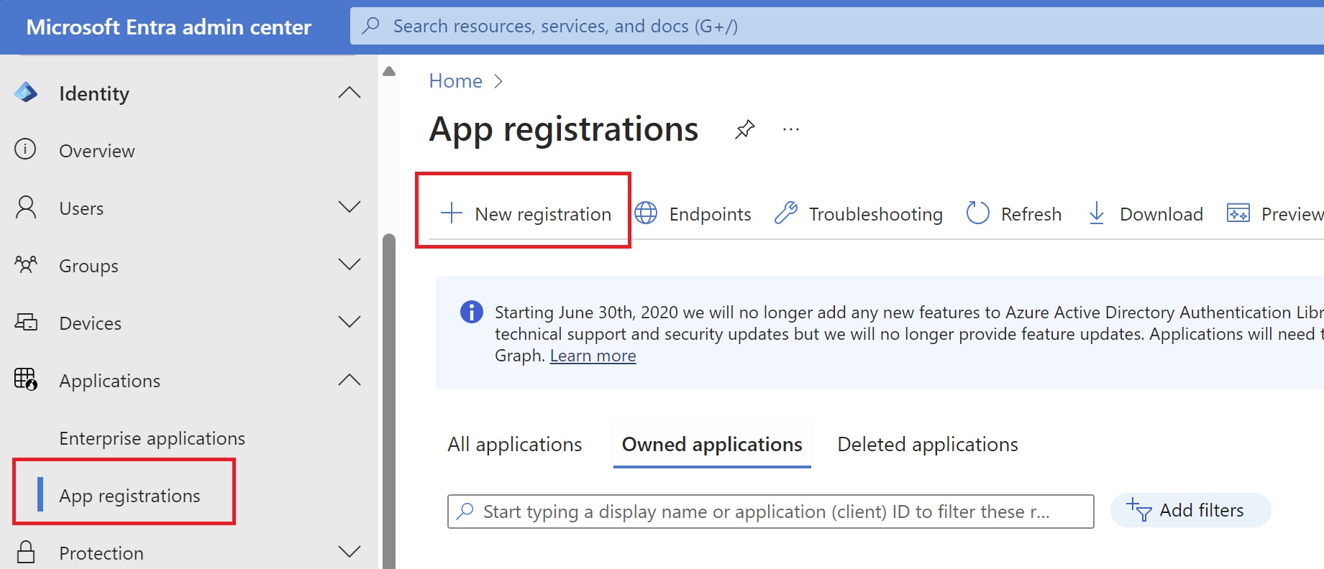This screenshot has height=569, width=1324.
Task: Click the sidebar vertical scrollbar thumb
Action: click(389, 401)
